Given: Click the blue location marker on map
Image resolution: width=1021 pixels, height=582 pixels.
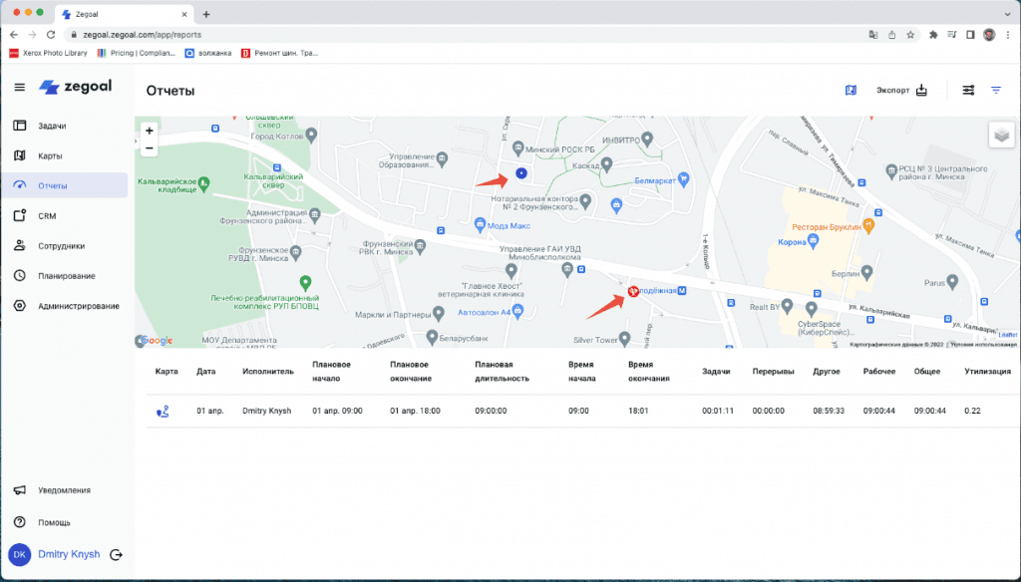Looking at the screenshot, I should (520, 174).
